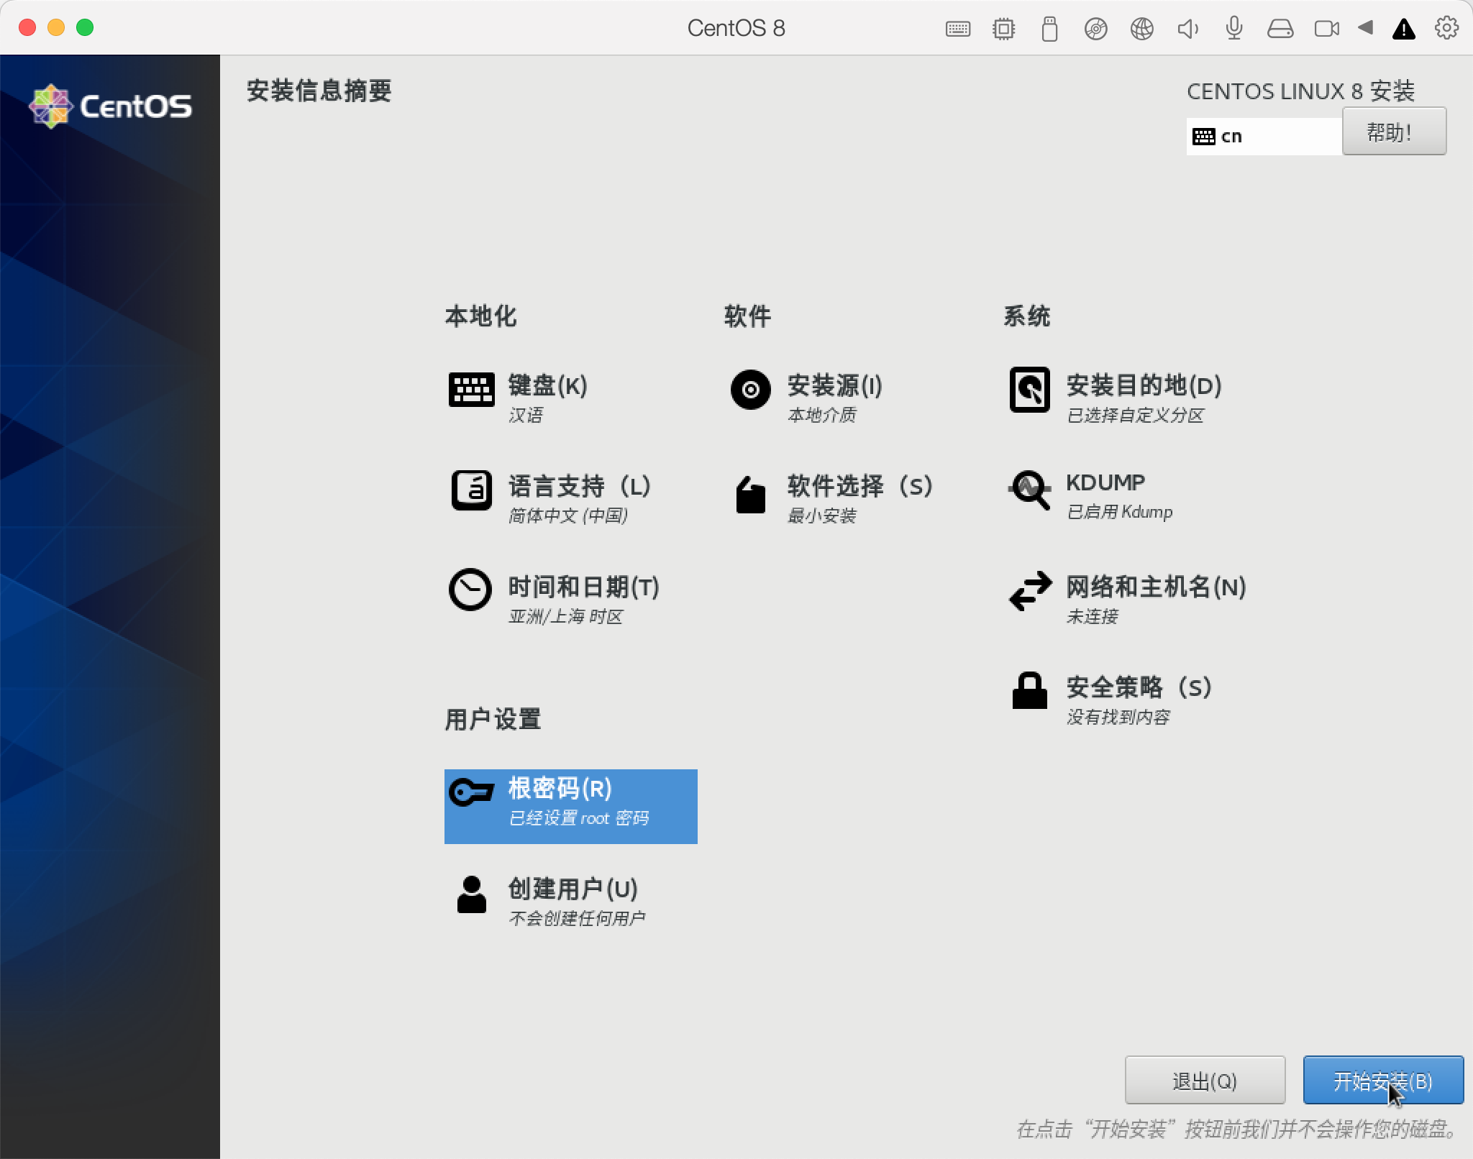Click the 已选择自定义分区 status text
Viewport: 1473px width, 1159px height.
(x=1135, y=416)
